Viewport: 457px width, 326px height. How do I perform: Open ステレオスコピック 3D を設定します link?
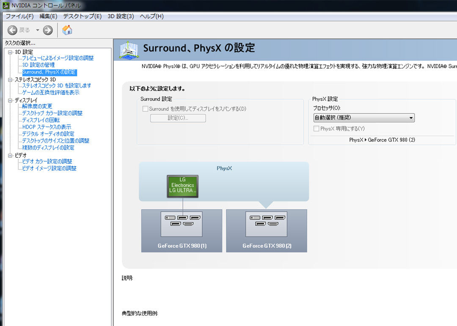click(57, 86)
